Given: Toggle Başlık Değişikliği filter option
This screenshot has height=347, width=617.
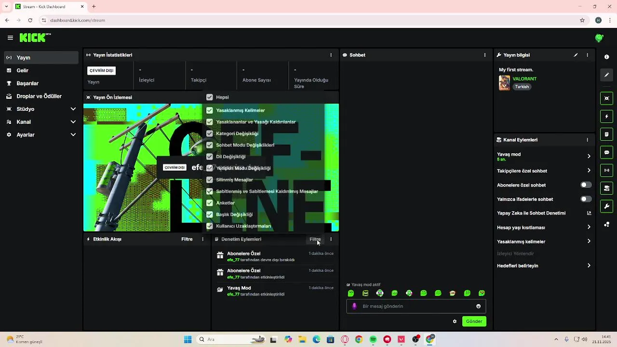Looking at the screenshot, I should tap(209, 214).
